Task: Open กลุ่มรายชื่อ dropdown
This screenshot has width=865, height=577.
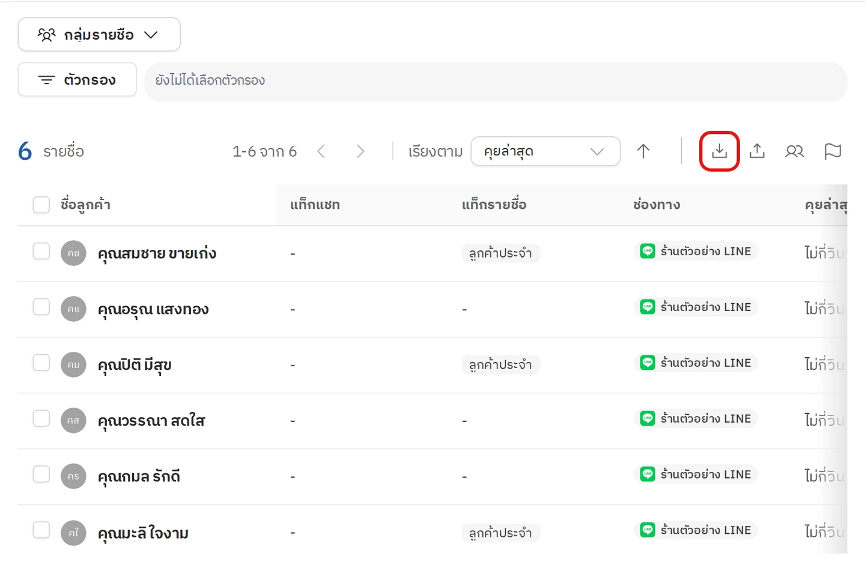Action: 99,34
